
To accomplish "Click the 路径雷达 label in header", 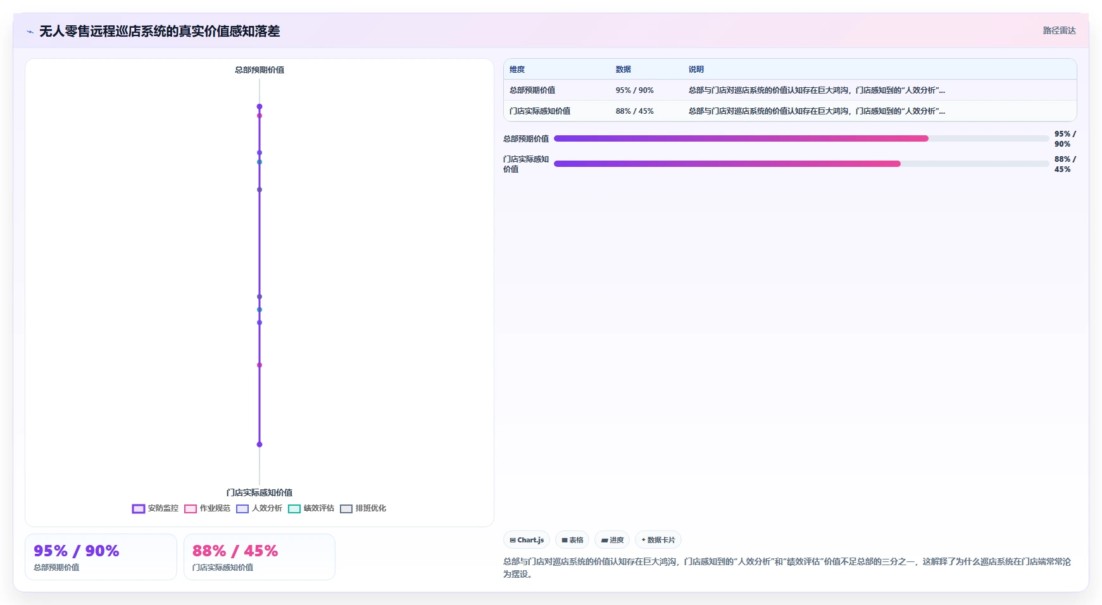I will click(1060, 30).
